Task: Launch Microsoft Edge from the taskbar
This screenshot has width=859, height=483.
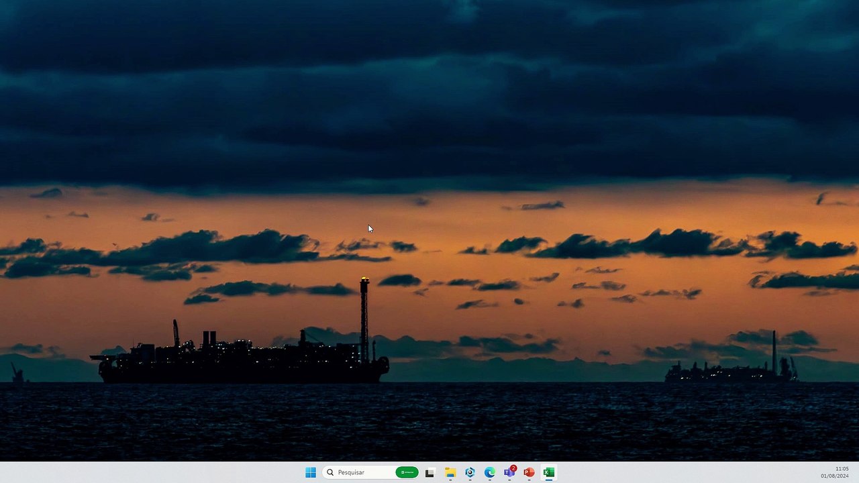Action: [x=490, y=472]
